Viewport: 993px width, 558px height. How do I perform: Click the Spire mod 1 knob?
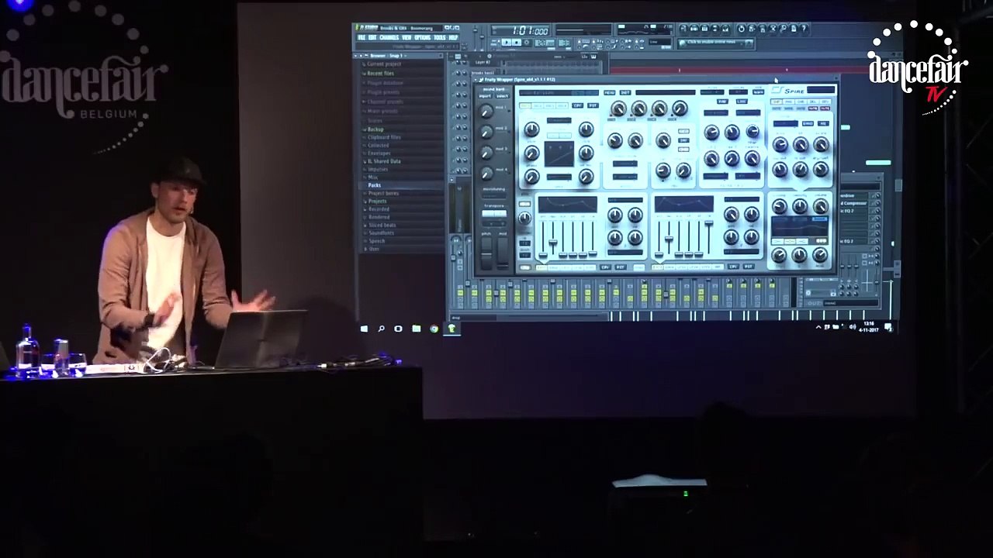pos(486,111)
